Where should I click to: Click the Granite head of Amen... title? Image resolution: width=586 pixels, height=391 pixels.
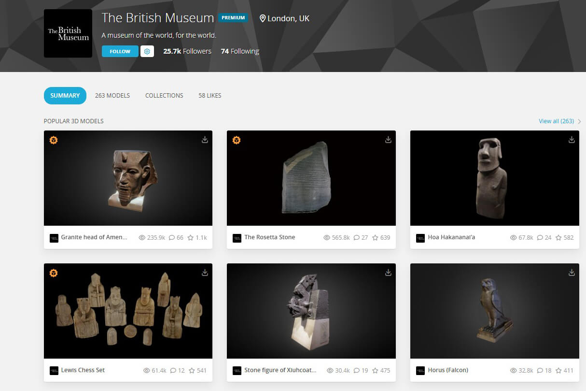(94, 237)
